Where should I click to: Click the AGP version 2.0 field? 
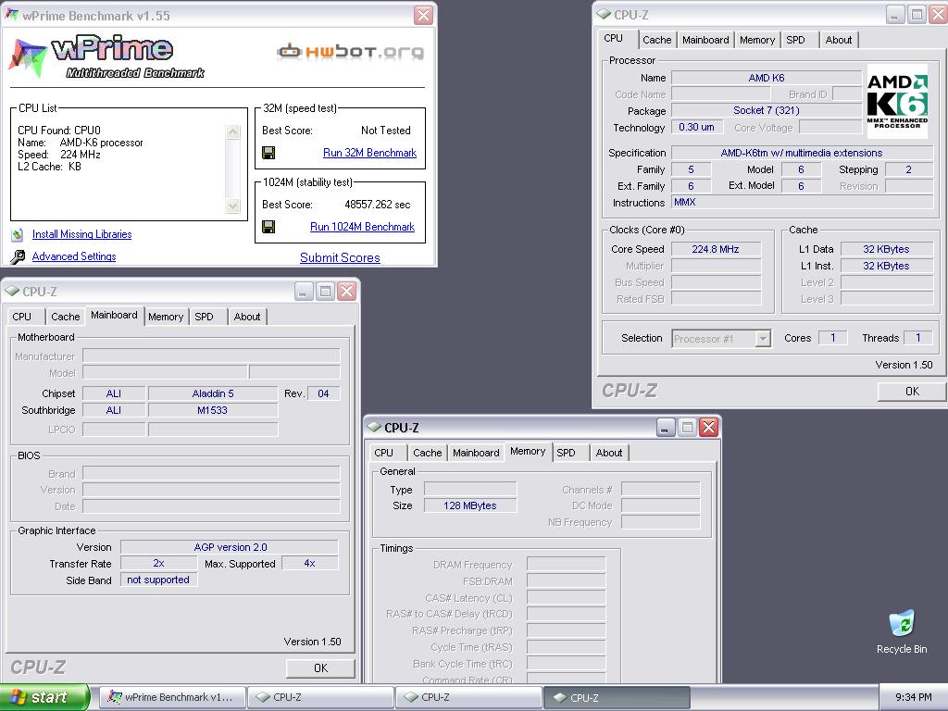pyautogui.click(x=230, y=547)
